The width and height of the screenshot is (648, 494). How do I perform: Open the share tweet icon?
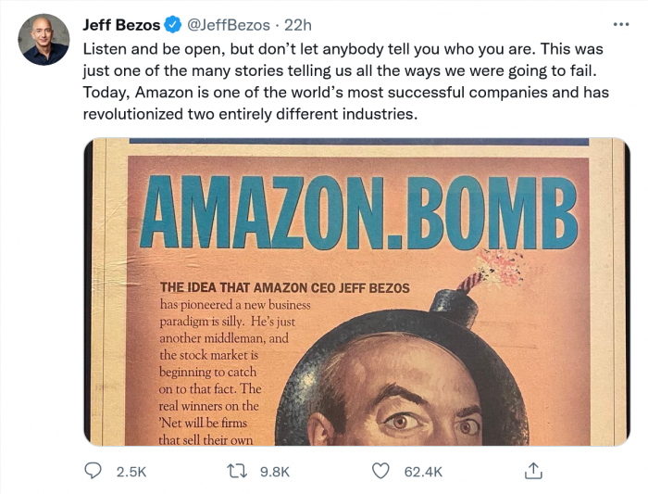tap(533, 471)
